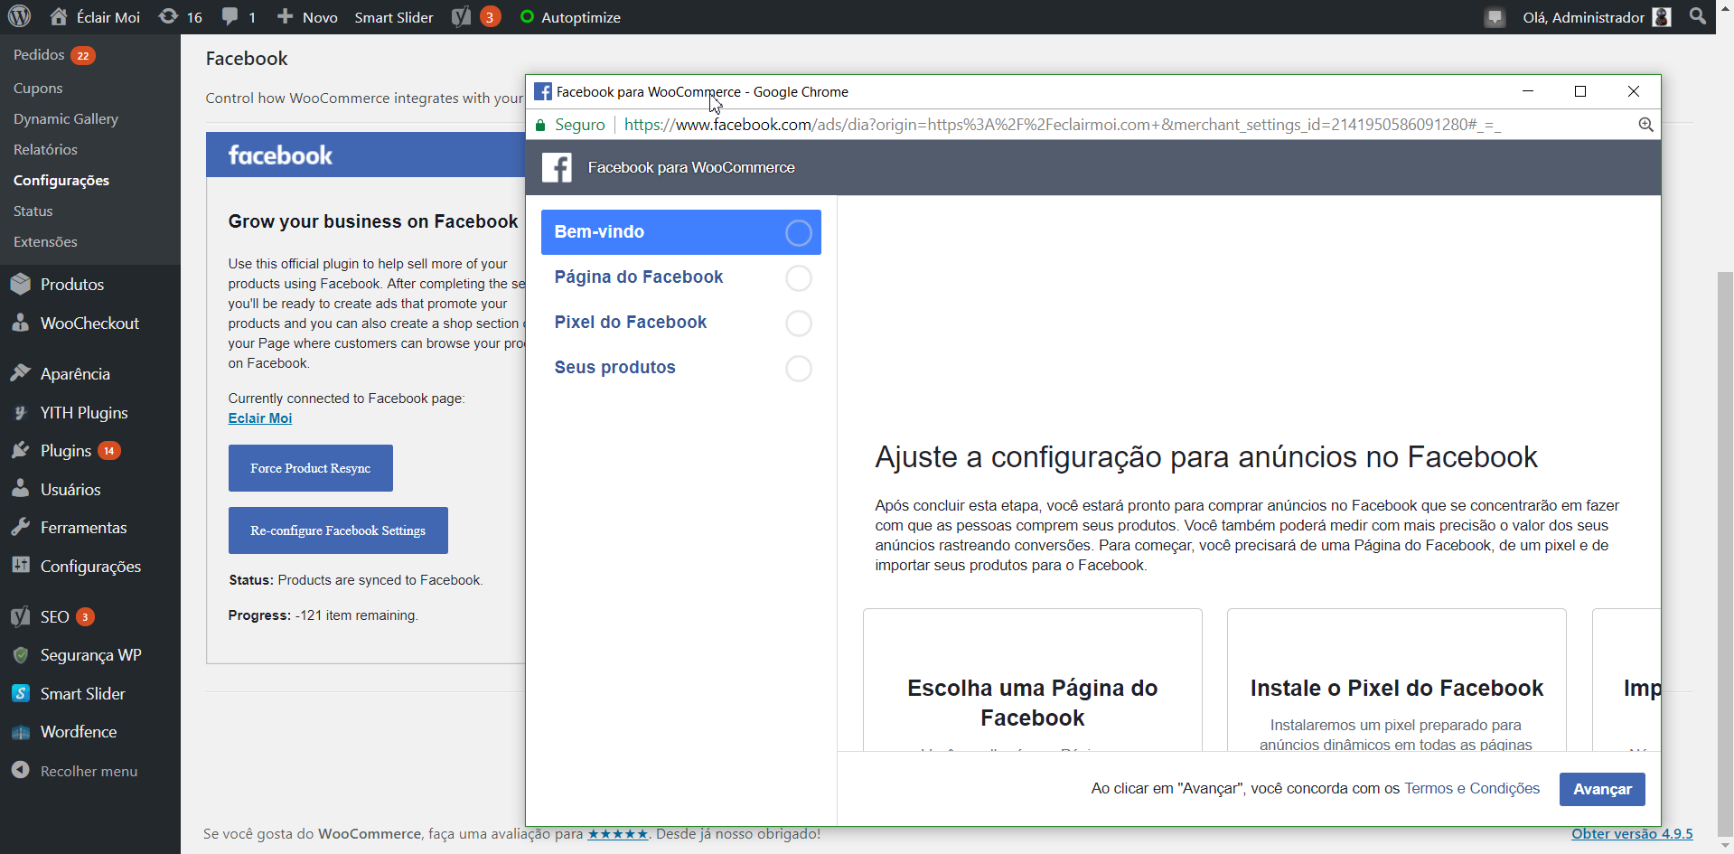Viewport: 1734px width, 854px height.
Task: Click the Force Product Resync button
Action: 311,468
